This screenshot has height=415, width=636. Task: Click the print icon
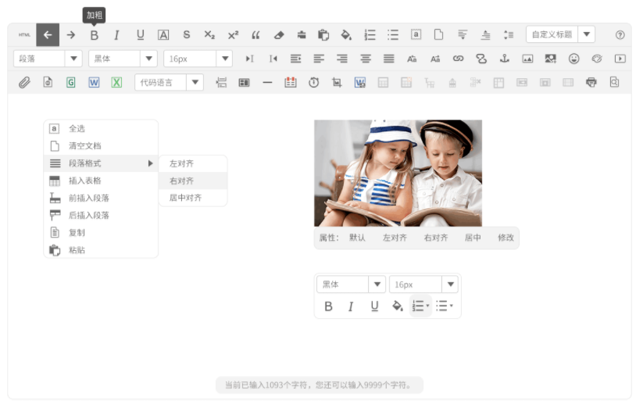[591, 83]
